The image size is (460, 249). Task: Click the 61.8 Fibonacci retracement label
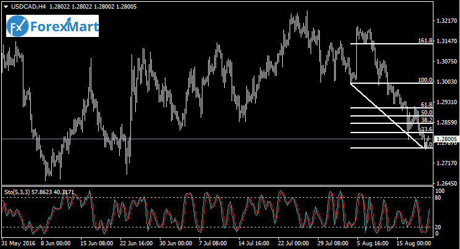(426, 105)
